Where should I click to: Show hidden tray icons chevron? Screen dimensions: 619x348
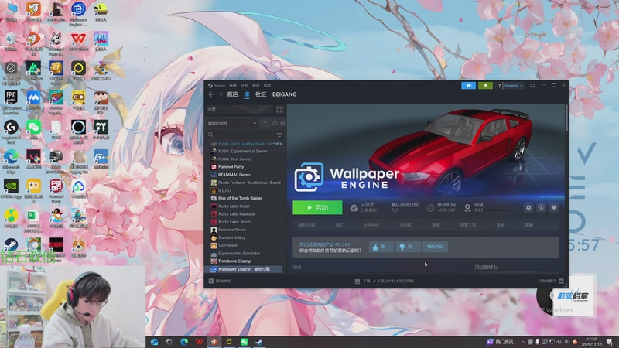pyautogui.click(x=523, y=342)
